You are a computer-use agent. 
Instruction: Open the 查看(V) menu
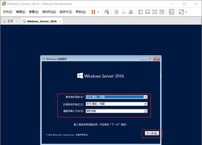[34, 12]
